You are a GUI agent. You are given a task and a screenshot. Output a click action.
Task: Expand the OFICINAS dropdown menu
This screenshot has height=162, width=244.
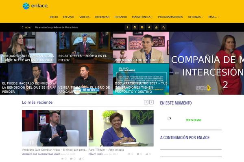coord(196,17)
